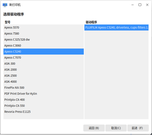Select FinePix-NX-500 model

click(44, 87)
